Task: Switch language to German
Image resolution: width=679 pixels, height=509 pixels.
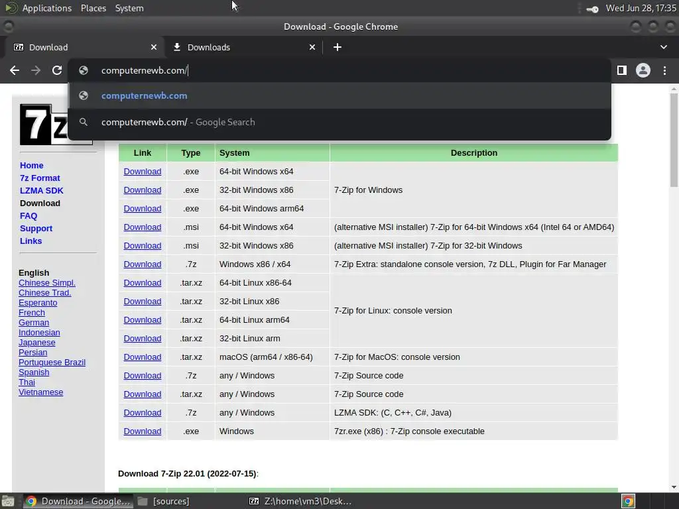Action: tap(34, 323)
